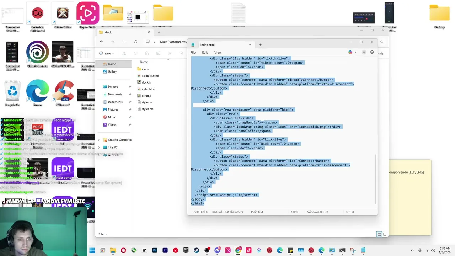Select styles.css in file list

(145, 109)
